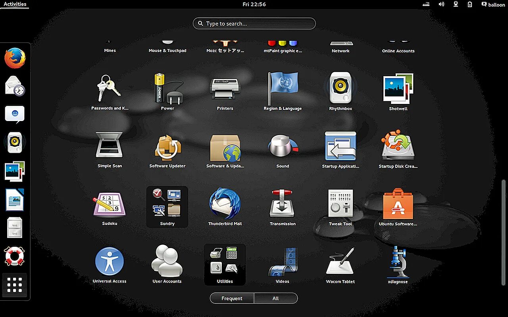Image resolution: width=508 pixels, height=317 pixels.
Task: Open the Sound settings
Action: coord(283,150)
